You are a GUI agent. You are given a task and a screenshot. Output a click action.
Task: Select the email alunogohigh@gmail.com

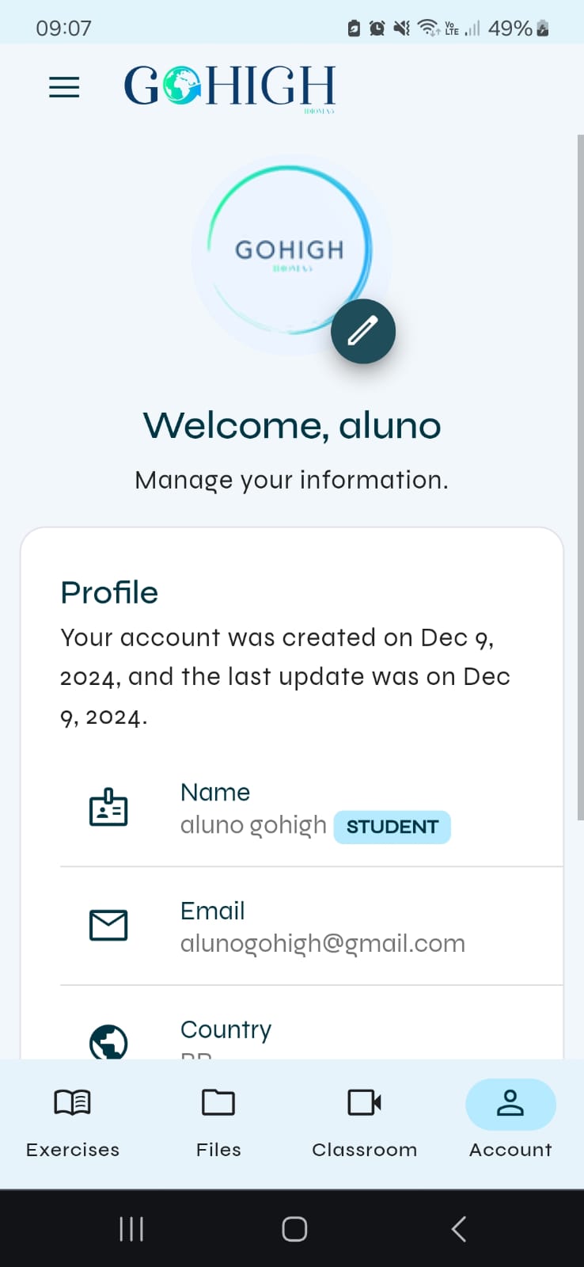(323, 943)
